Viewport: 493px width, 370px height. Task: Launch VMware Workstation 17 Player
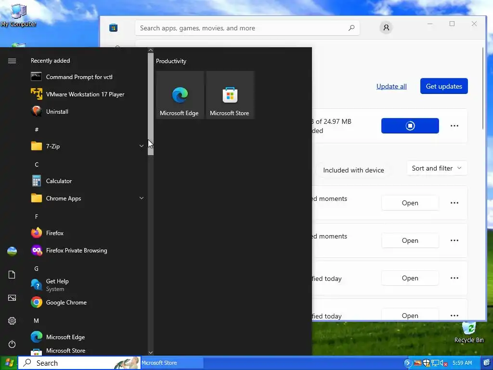(x=87, y=94)
